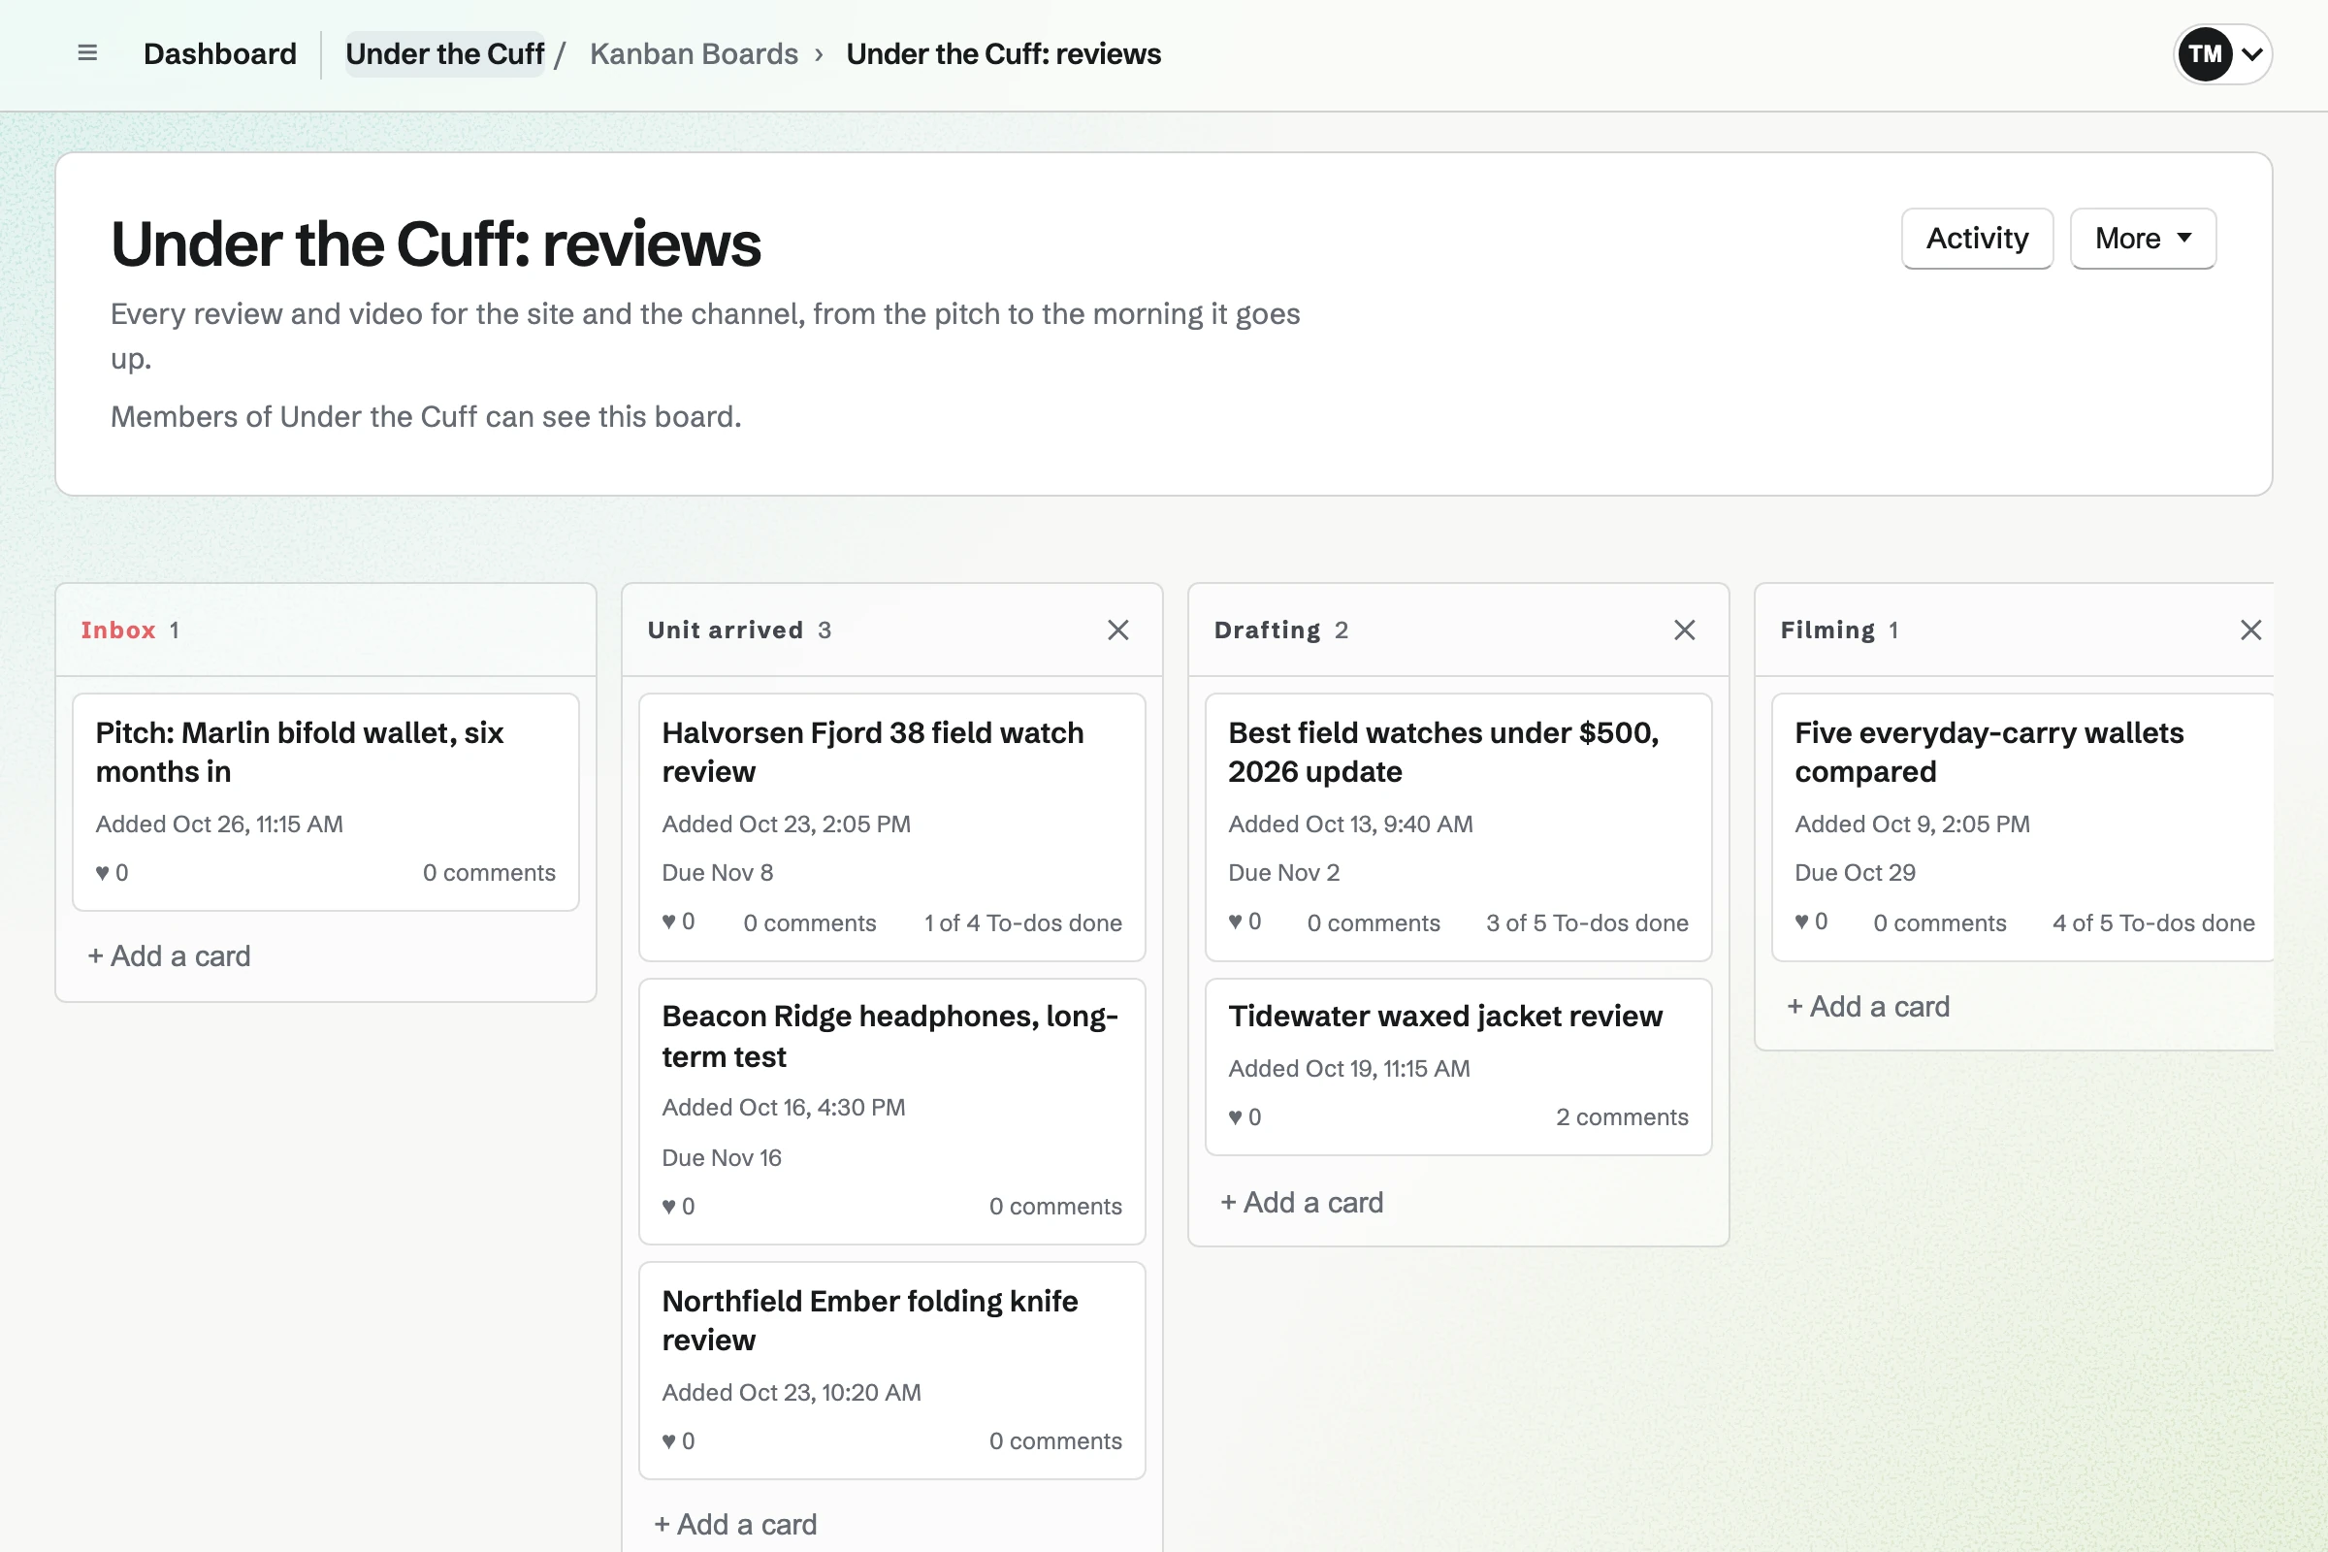Image resolution: width=2328 pixels, height=1552 pixels.
Task: Like the Marlin bifold wallet pitch card
Action: pyautogui.click(x=112, y=873)
